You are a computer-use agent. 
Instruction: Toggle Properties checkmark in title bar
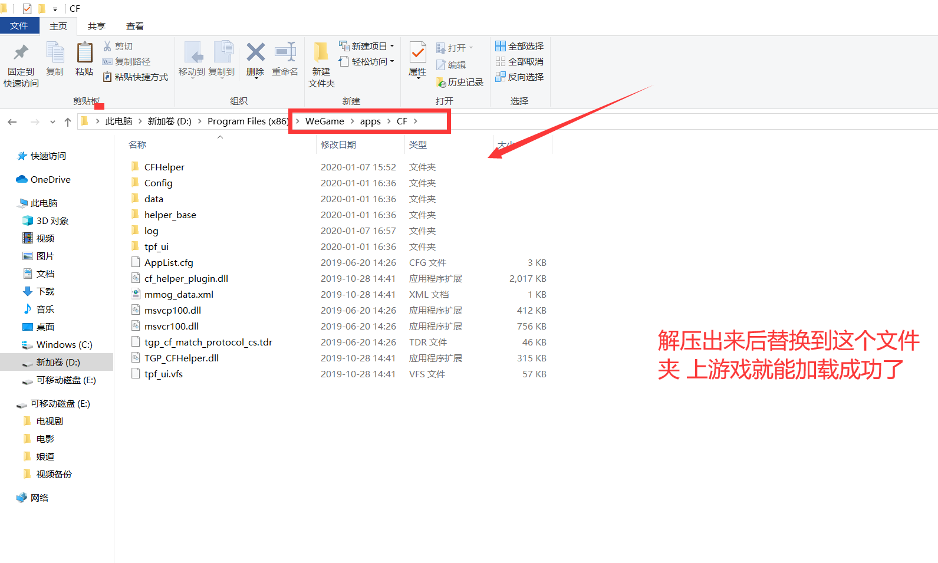coord(27,9)
